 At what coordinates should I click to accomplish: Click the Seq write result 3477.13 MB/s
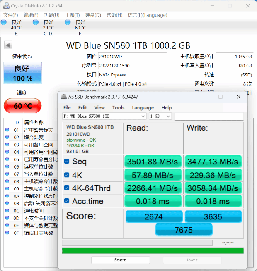213,162
